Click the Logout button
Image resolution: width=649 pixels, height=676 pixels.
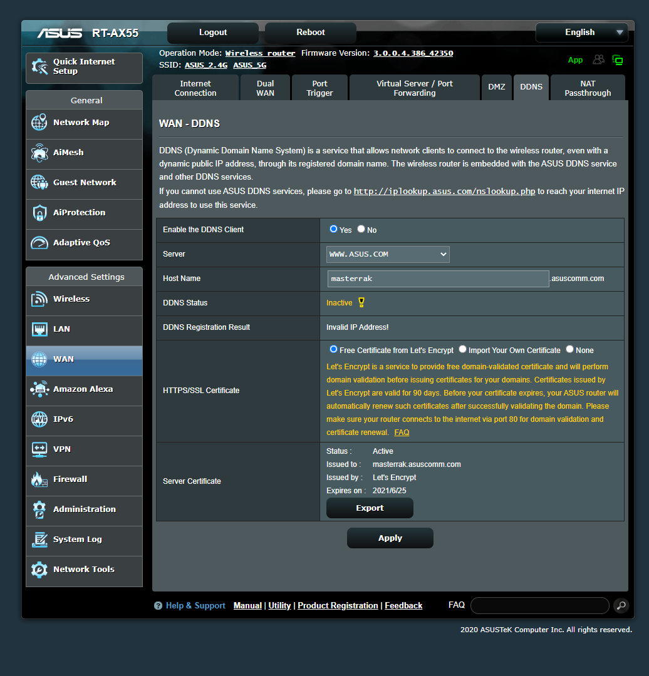[x=213, y=33]
